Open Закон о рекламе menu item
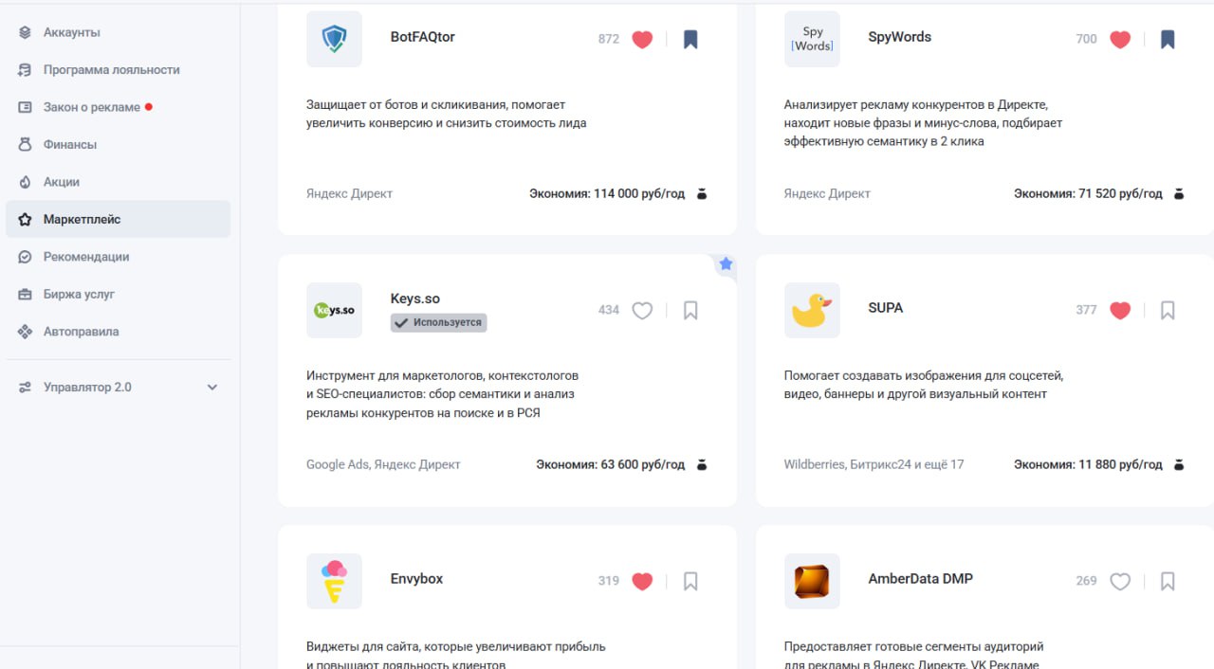1214x669 pixels. coord(91,107)
